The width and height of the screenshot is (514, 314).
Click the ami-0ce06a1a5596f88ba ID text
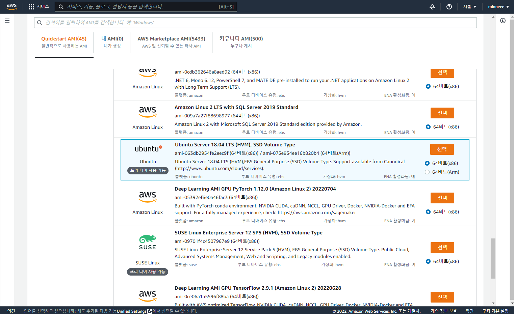[x=202, y=296]
